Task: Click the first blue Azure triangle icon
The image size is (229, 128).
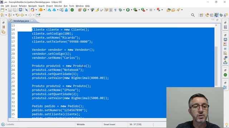Action: pos(49,10)
